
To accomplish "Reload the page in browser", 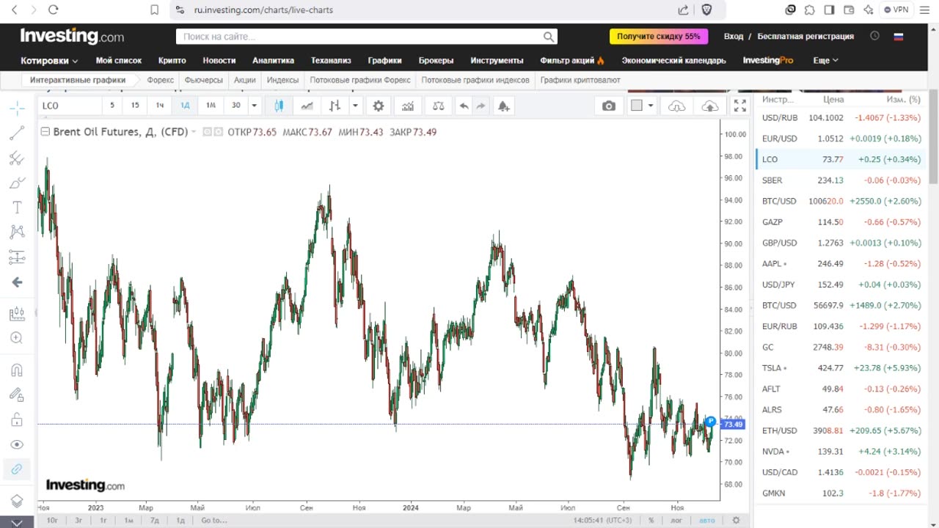I will click(53, 10).
